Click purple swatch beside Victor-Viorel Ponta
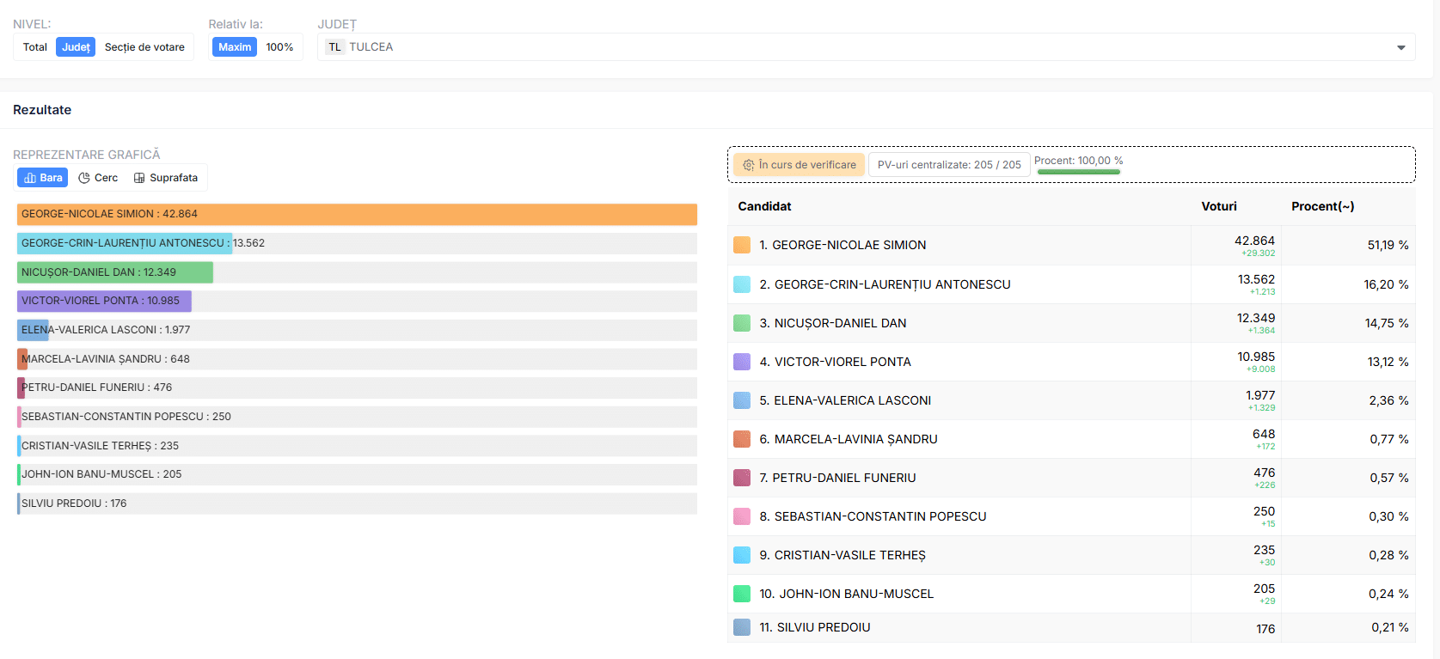Screen dimensions: 1440x659 click(741, 362)
